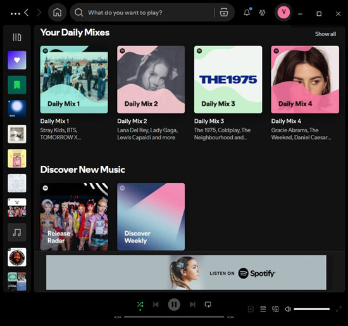The image size is (348, 326).
Task: Click 'Stray Kids, BTS, TOMORROW X...' description
Action: click(x=61, y=134)
